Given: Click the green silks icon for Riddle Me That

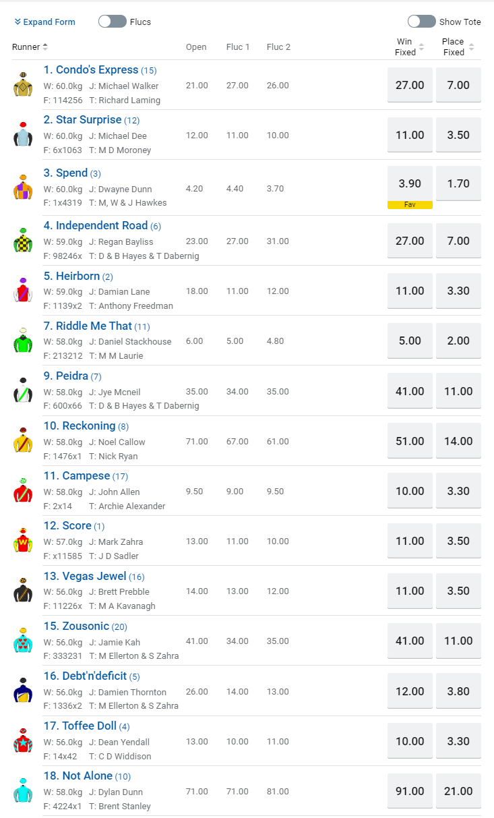Looking at the screenshot, I should click(x=24, y=341).
